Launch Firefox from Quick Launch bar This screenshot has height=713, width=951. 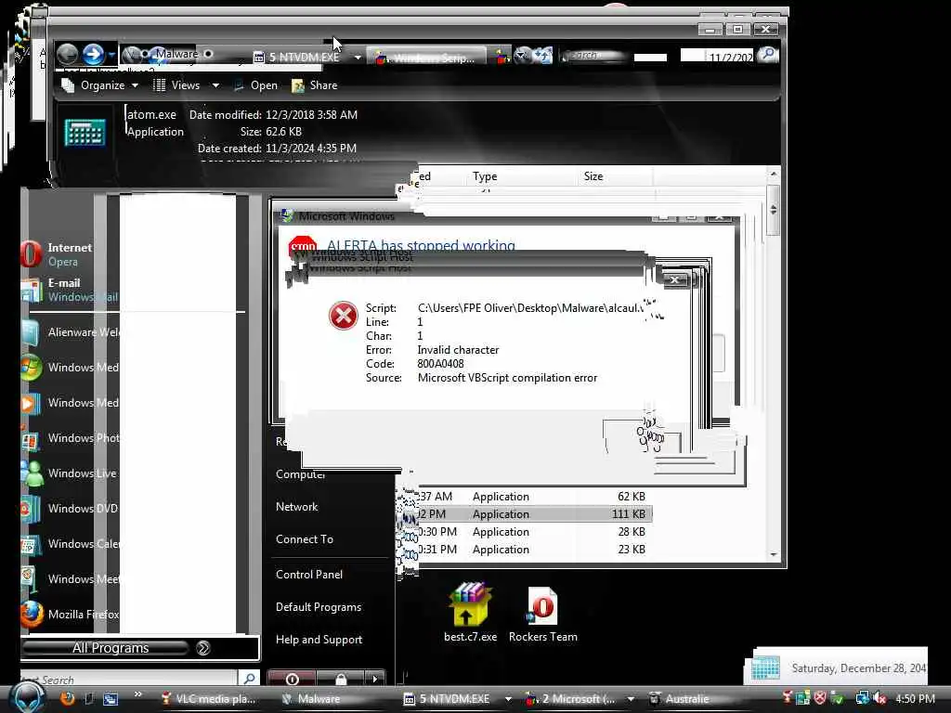tap(67, 698)
